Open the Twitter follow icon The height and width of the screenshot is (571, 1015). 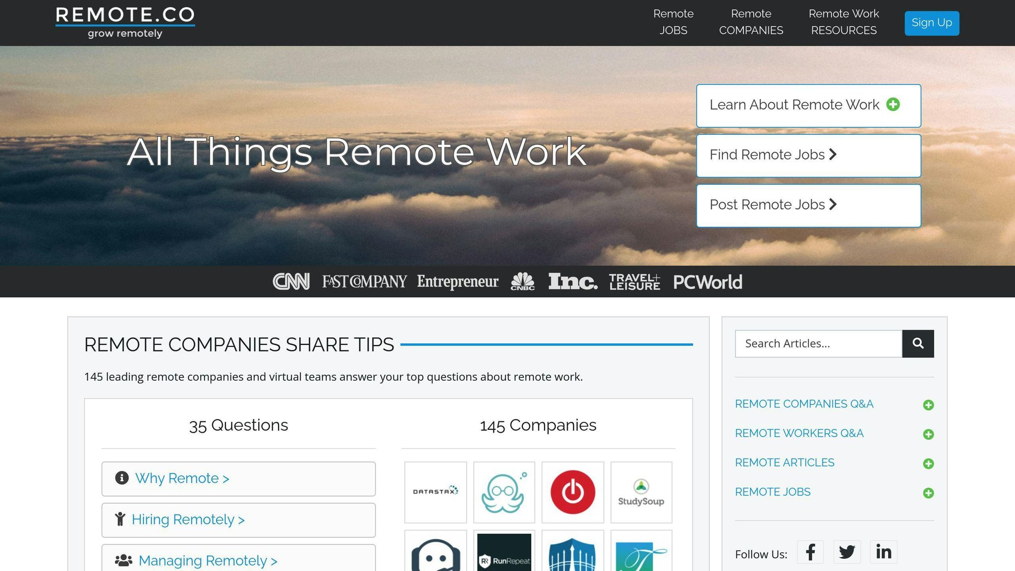(847, 552)
